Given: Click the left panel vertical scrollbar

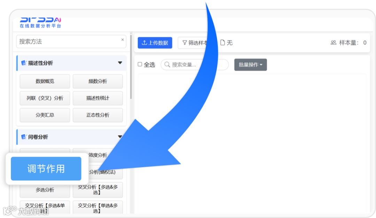Looking at the screenshot, I should click(x=131, y=67).
